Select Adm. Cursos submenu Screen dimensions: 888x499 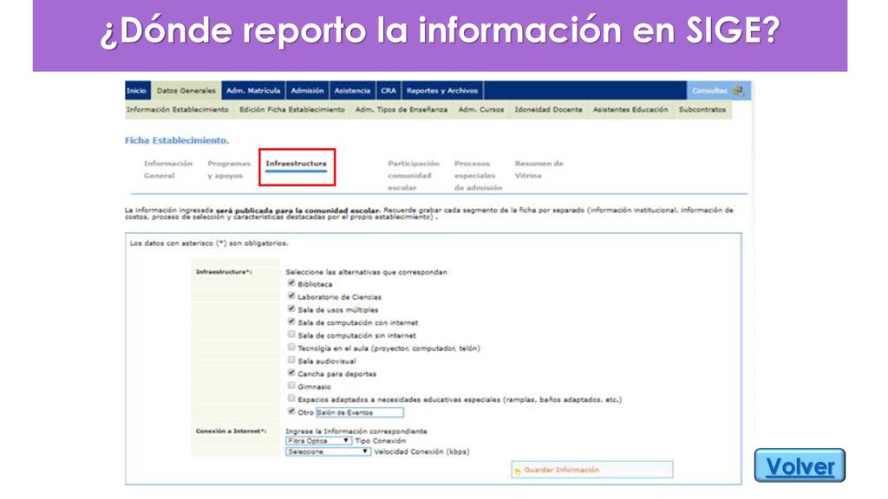coord(480,110)
